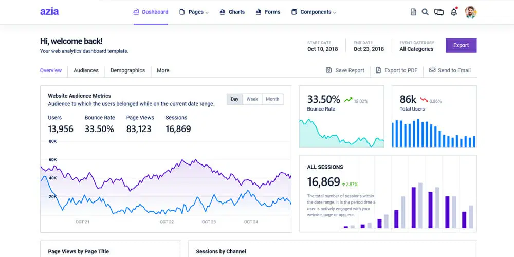514x257 pixels.
Task: Open the document icon in header
Action: 413,12
